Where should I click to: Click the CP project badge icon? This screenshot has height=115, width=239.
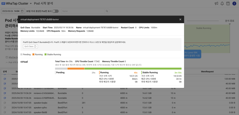[x=3, y=4]
